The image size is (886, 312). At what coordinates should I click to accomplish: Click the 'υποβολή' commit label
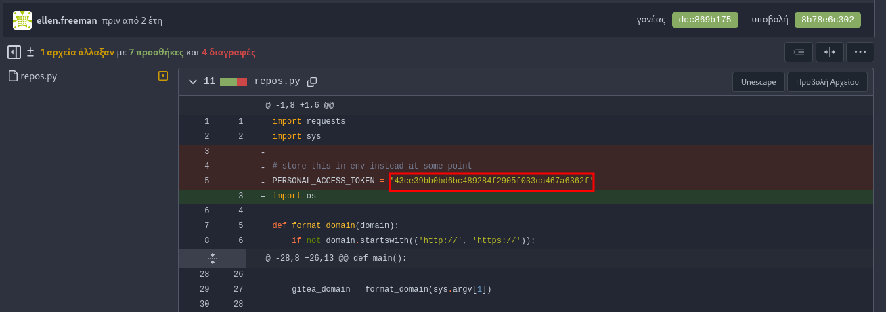(770, 20)
